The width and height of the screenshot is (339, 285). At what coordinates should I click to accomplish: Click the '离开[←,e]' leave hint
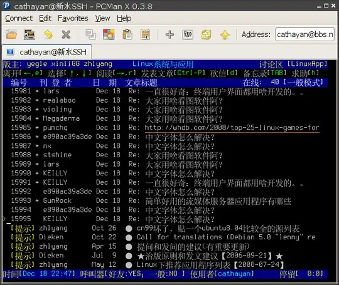23,73
